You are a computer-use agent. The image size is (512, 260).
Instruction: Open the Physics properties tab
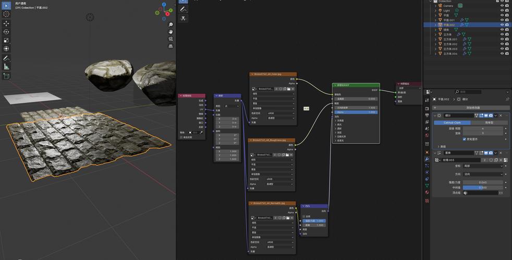pos(427,172)
